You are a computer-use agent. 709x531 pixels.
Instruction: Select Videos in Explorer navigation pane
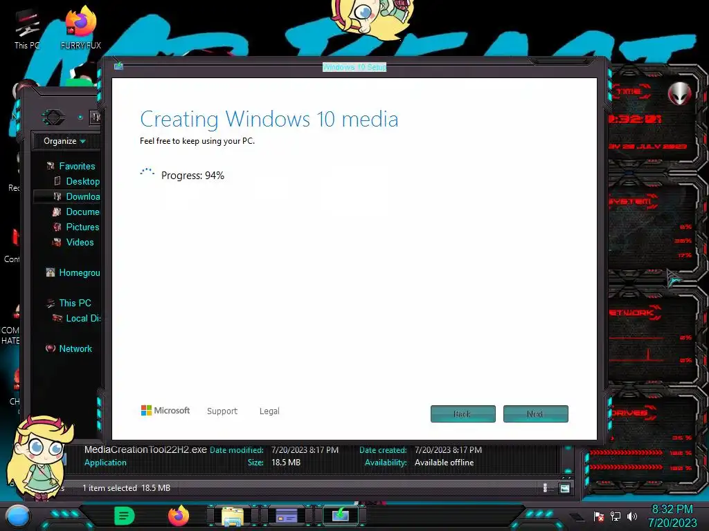80,242
